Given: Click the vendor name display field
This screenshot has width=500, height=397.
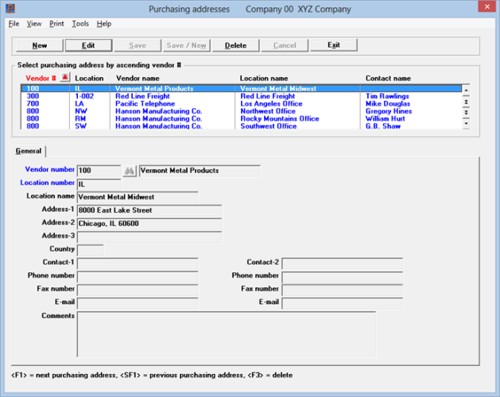Looking at the screenshot, I should pos(200,171).
